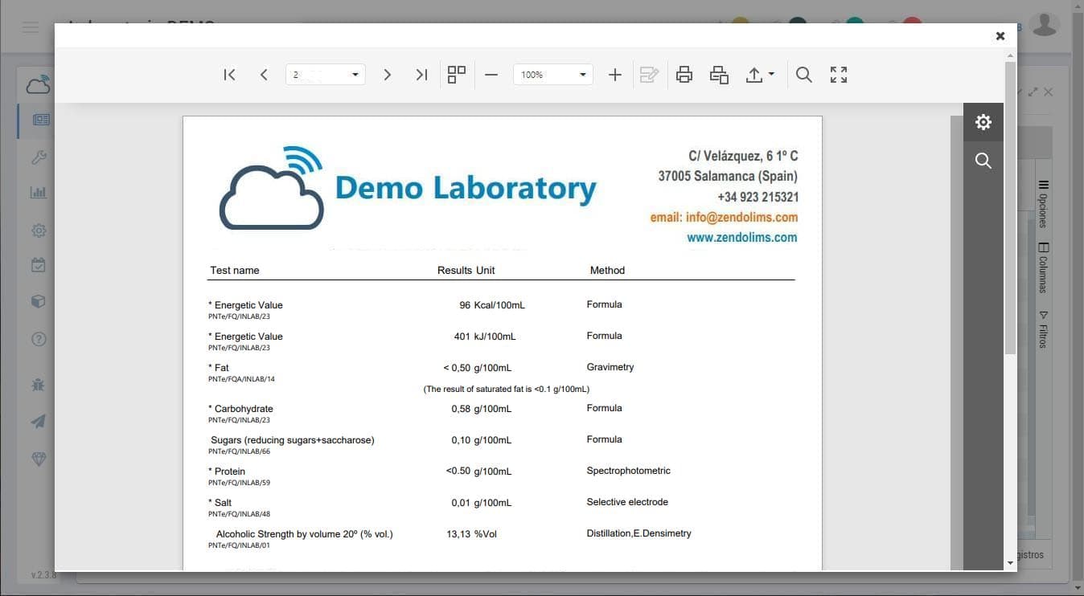This screenshot has height=596, width=1084.
Task: Open the side search panel
Action: 983,161
